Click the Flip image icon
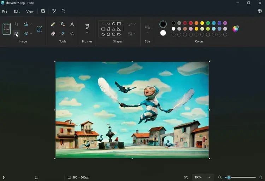Image resolution: width=265 pixels, height=181 pixels. point(26,33)
